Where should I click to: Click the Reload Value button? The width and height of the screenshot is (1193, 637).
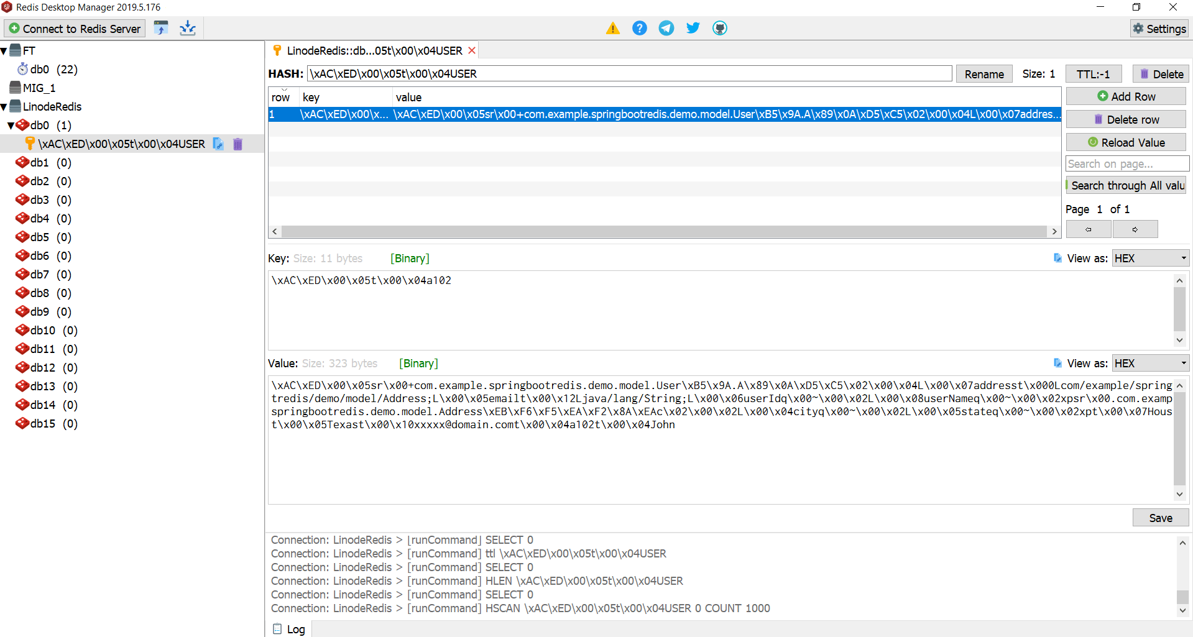1126,142
